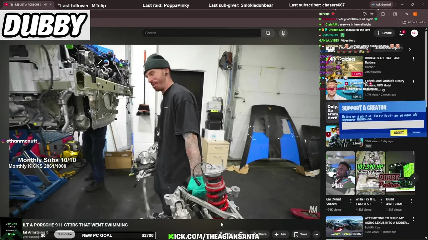Click the Share button below the video

tap(259, 234)
